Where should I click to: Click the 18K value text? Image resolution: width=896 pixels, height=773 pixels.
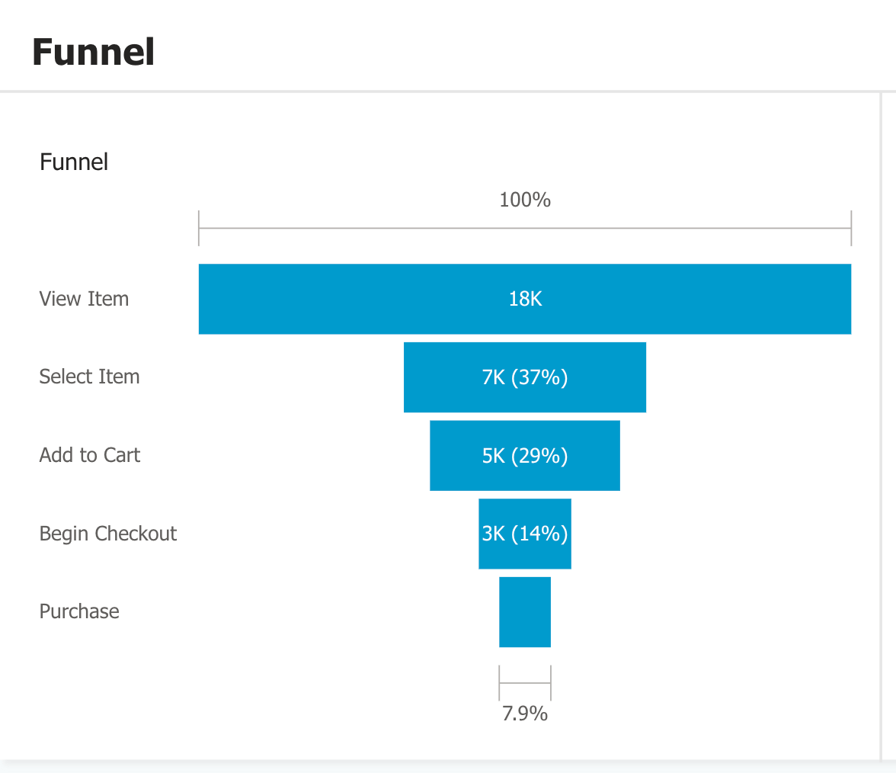click(x=525, y=299)
